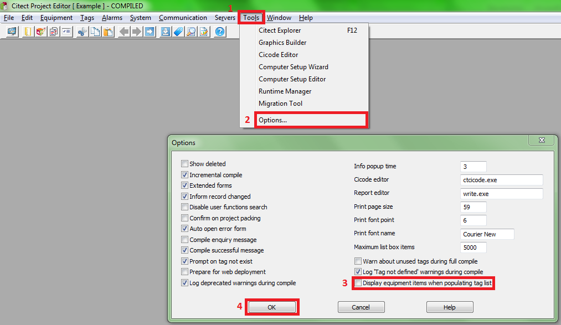This screenshot has height=325, width=561.
Task: Click the Cicode editor field ctcicode.exe
Action: [502, 180]
